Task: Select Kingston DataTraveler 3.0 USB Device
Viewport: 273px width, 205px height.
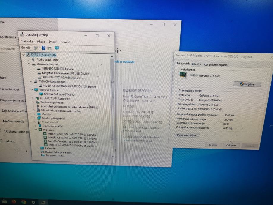Action: tap(65, 73)
